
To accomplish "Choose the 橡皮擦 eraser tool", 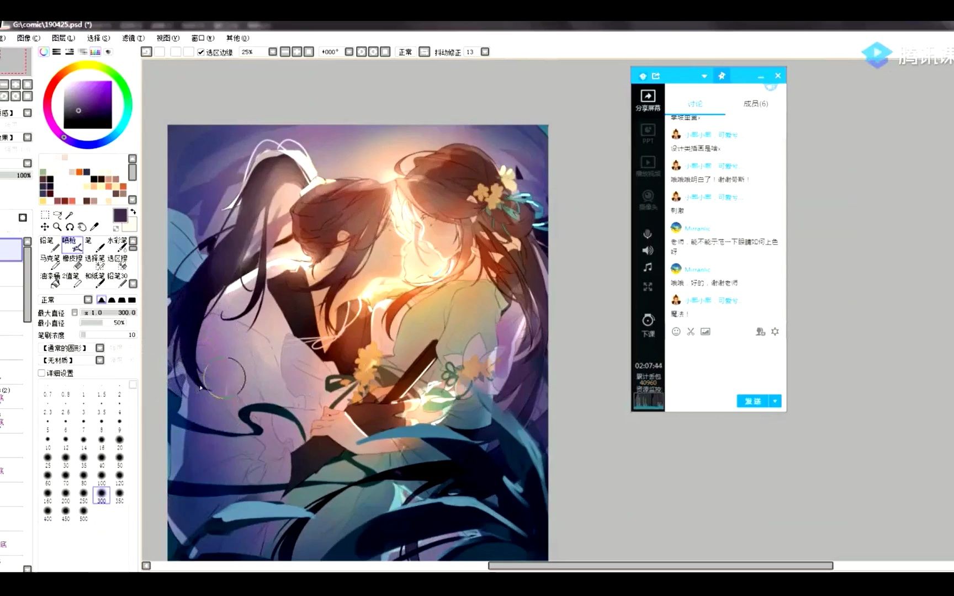I will click(72, 262).
